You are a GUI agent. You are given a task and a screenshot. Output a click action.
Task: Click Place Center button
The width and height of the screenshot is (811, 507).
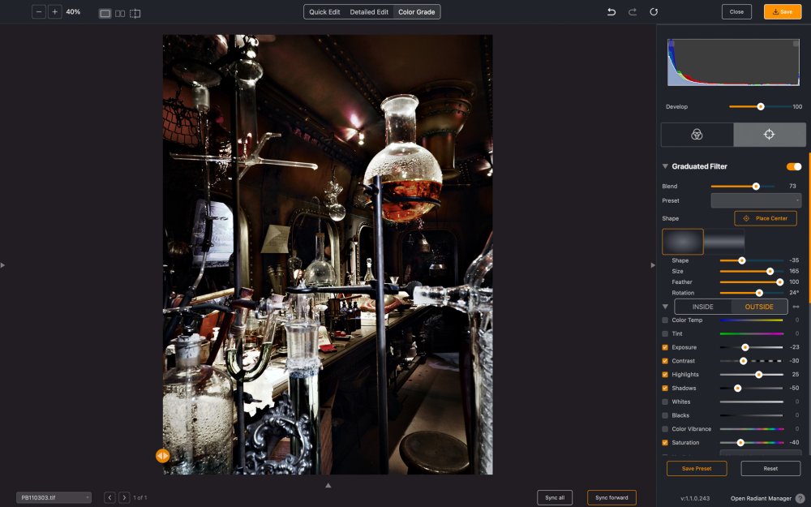[x=766, y=218]
